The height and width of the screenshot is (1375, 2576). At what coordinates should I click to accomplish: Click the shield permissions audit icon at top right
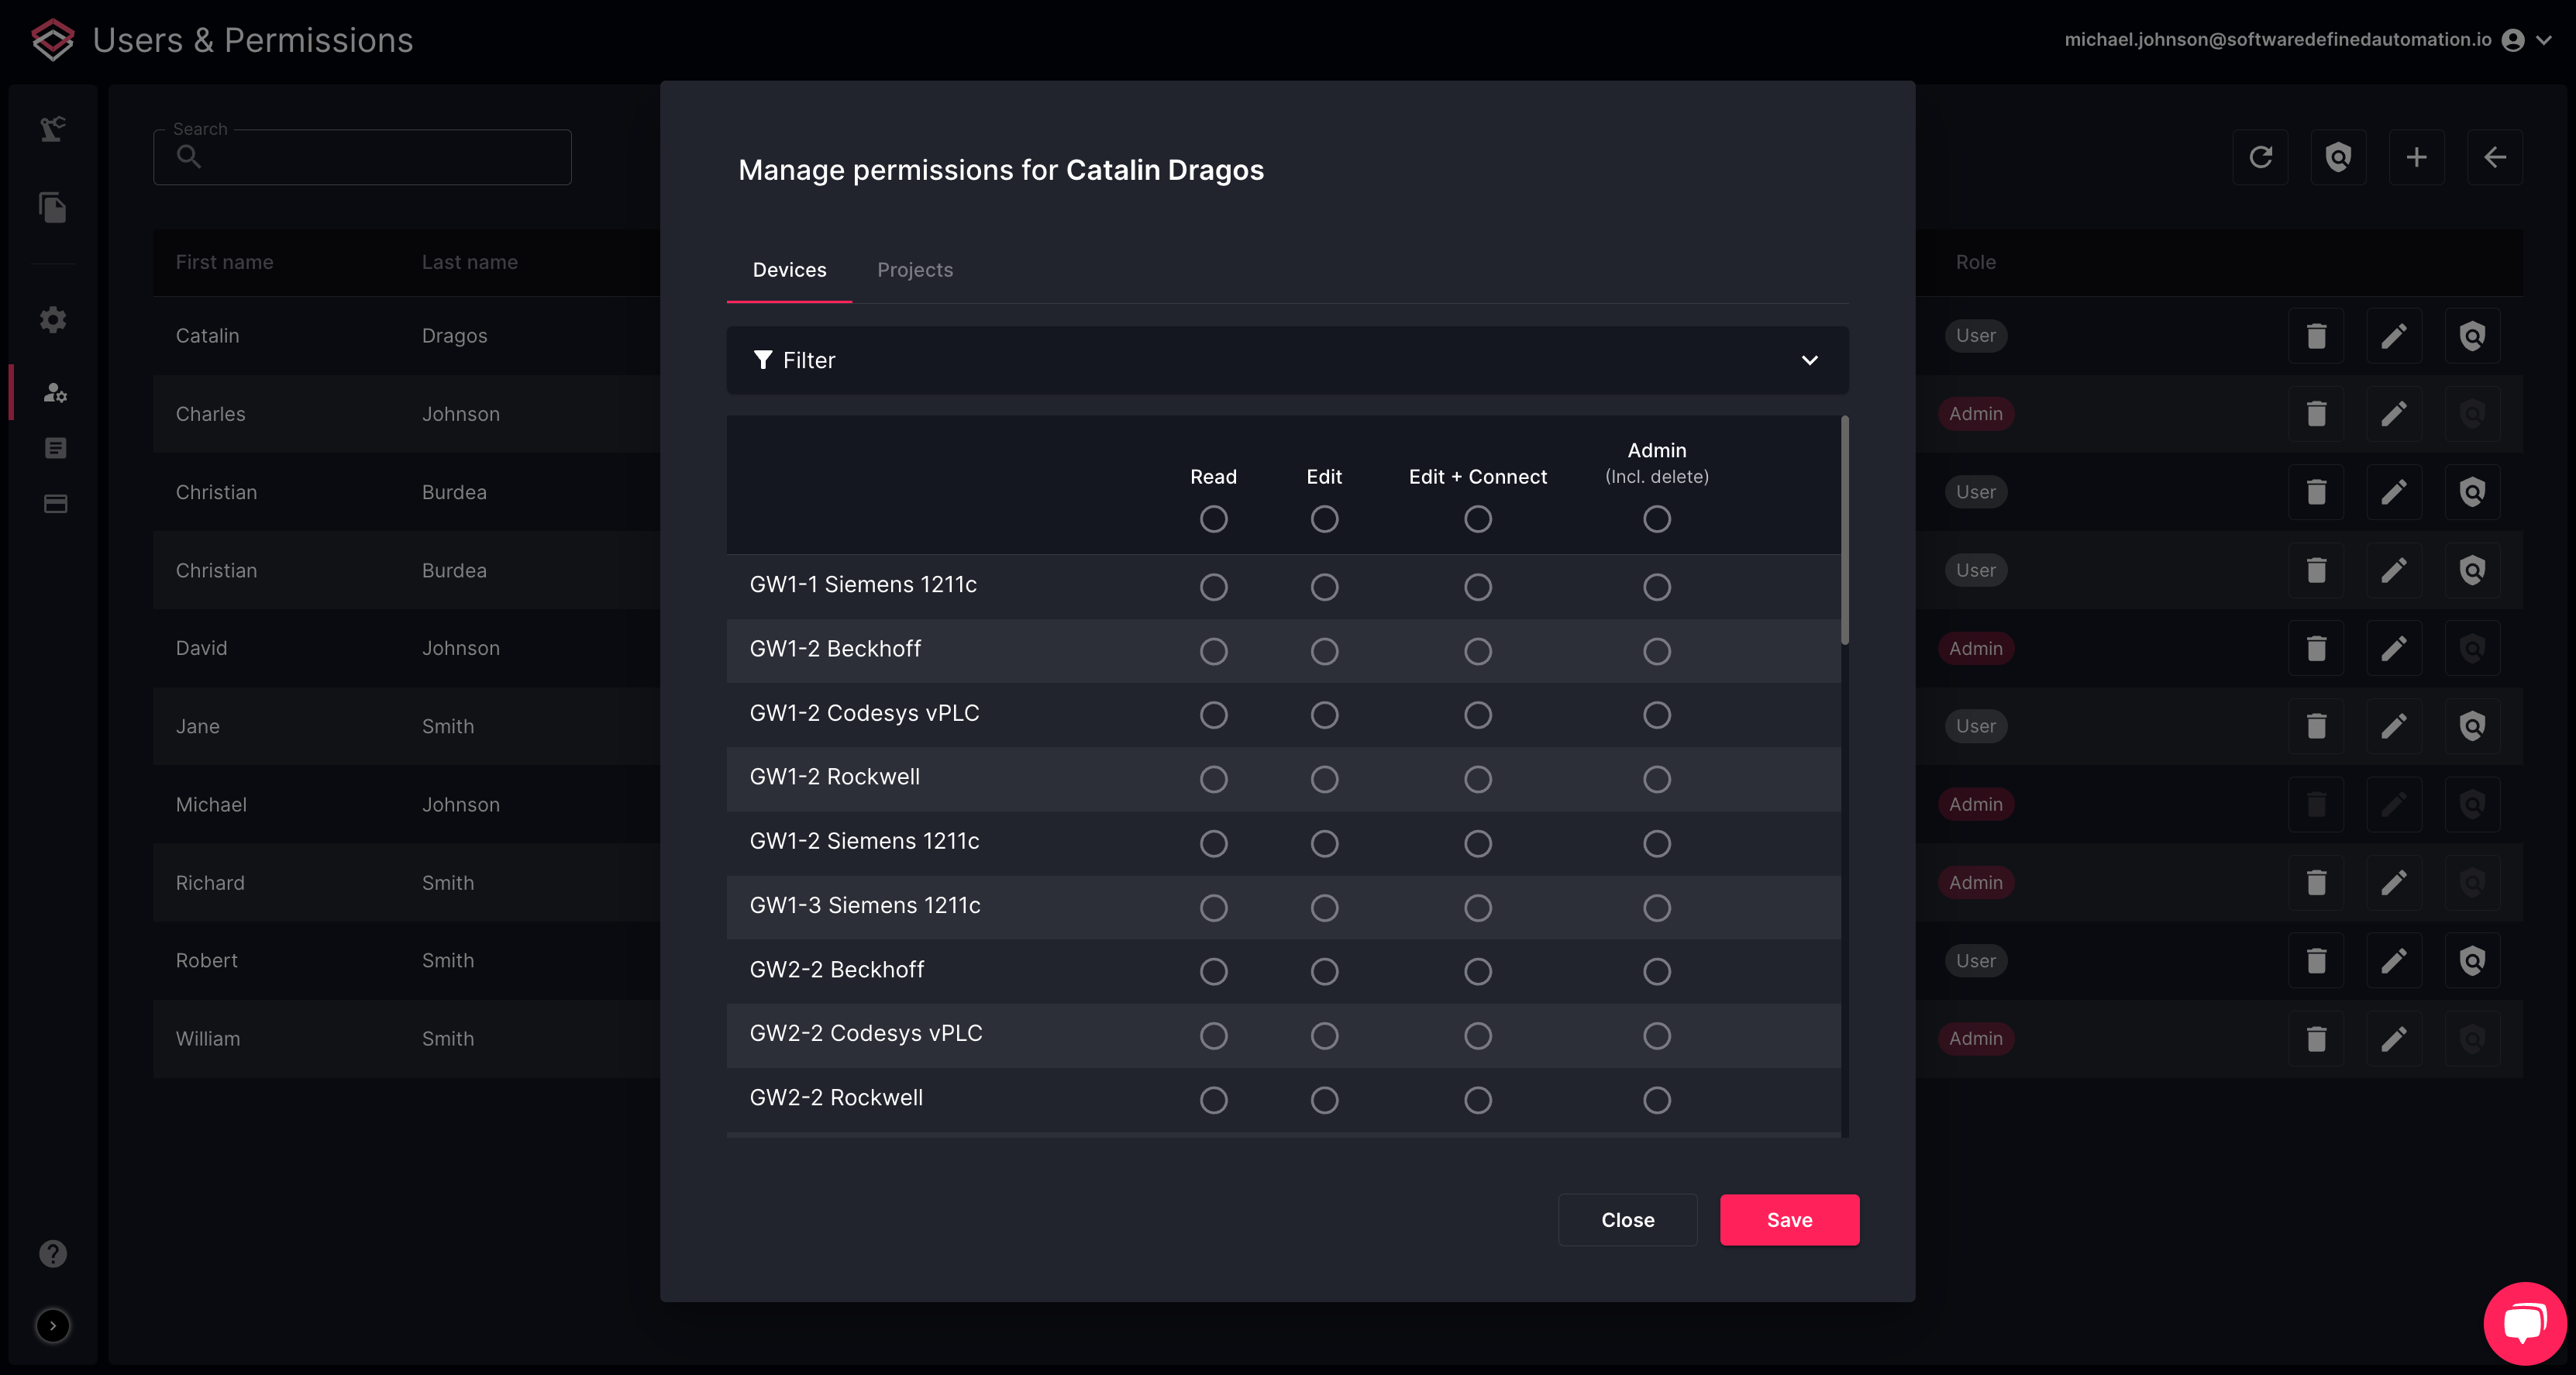pyautogui.click(x=2338, y=157)
